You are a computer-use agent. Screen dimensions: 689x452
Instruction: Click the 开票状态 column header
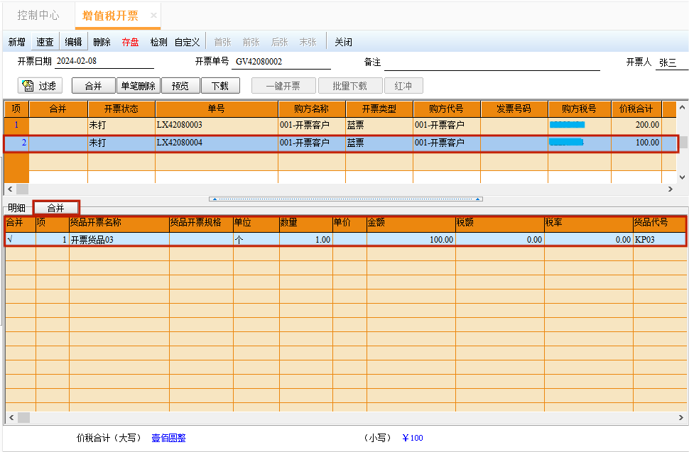coord(121,109)
